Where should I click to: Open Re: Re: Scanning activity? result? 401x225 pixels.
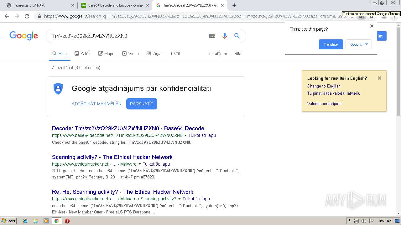coord(122,192)
